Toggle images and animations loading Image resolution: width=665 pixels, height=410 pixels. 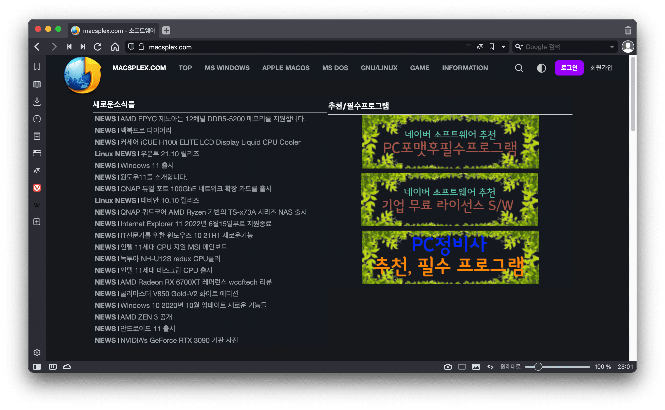click(x=476, y=367)
